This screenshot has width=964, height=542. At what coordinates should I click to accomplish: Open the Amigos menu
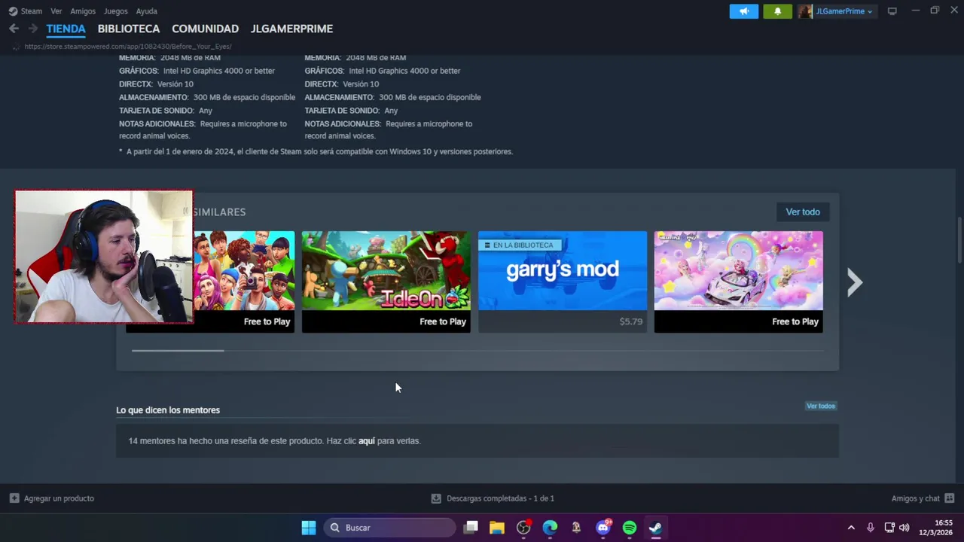point(83,11)
